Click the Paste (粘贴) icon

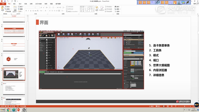[x=2, y=8]
